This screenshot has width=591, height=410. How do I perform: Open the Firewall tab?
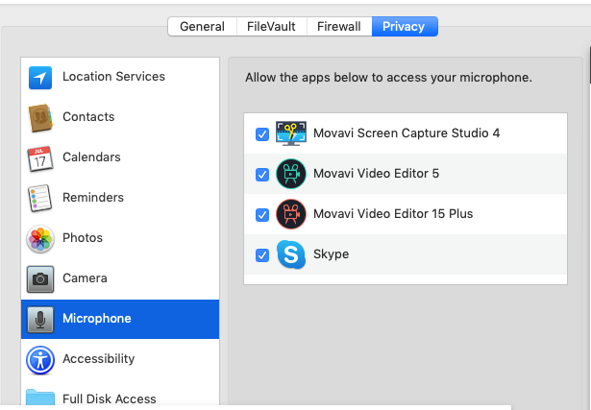tap(339, 26)
